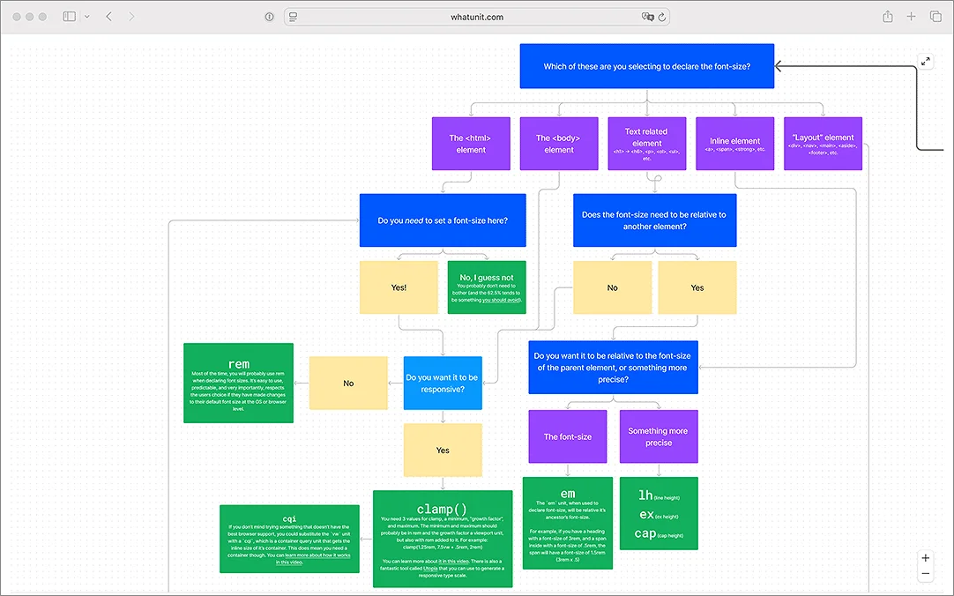Zoom out with the canvas minus button
Image resolution: width=954 pixels, height=596 pixels.
click(x=926, y=573)
